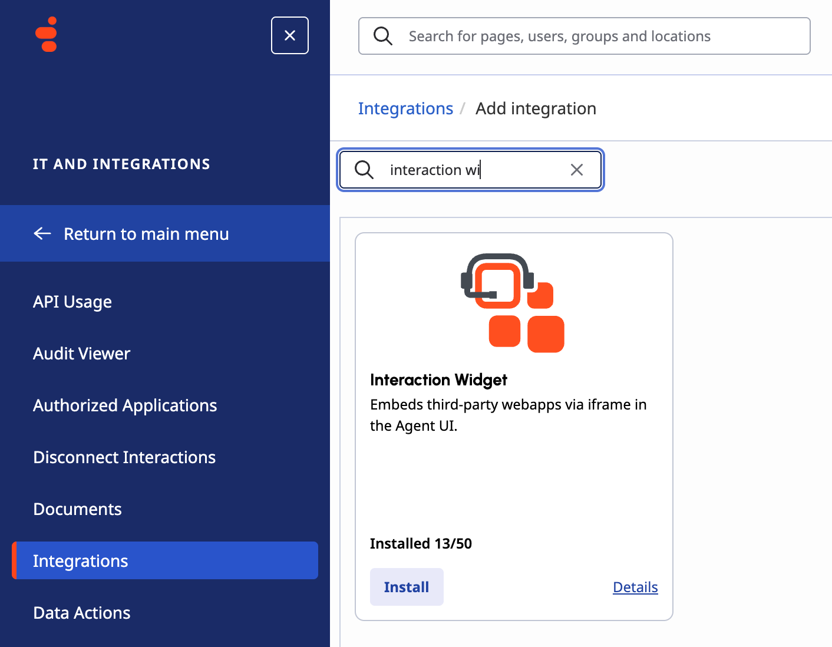Click into the 'interaction wi' search box
The height and width of the screenshot is (647, 832).
471,170
